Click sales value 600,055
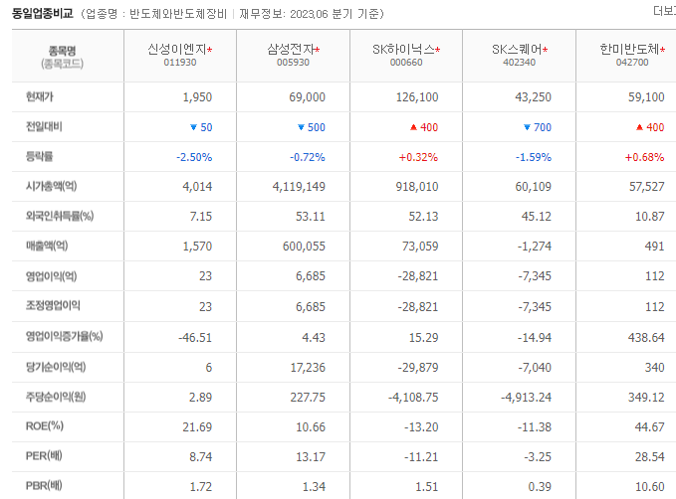676x499 pixels. 304,247
